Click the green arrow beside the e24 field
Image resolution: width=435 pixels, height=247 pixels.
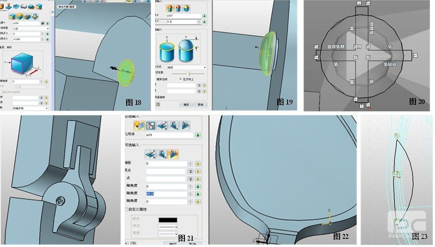click(x=198, y=135)
